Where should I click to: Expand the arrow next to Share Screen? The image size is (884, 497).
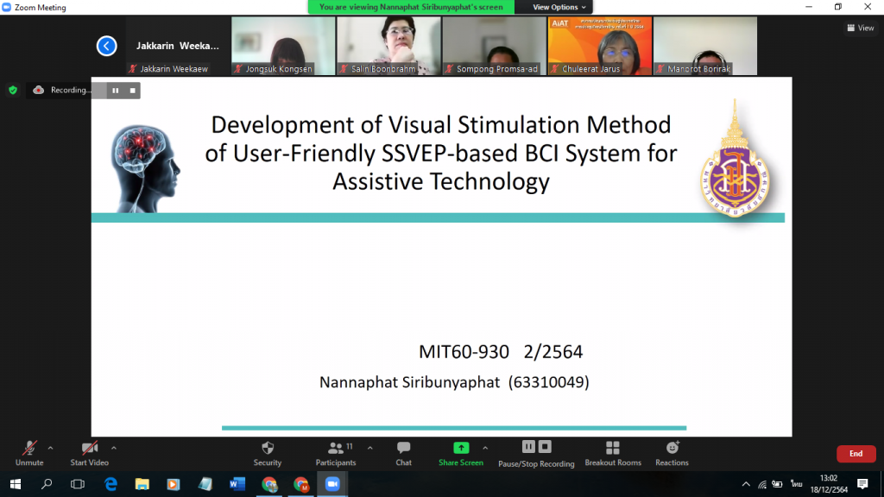pos(485,448)
